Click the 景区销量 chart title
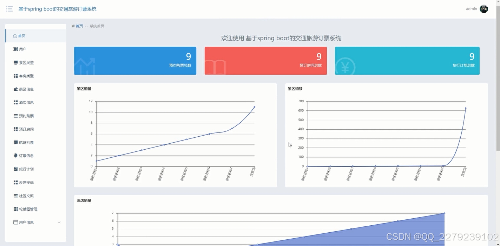This screenshot has height=246, width=500. point(84,89)
